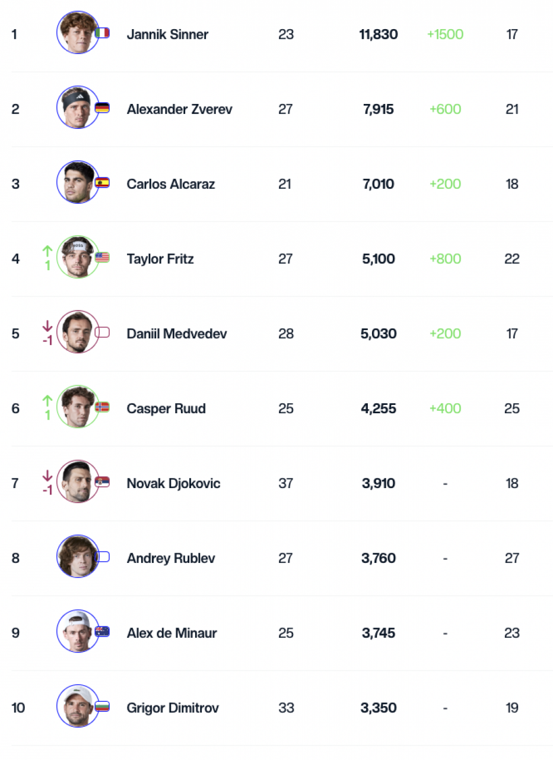The image size is (553, 760).
Task: Click the Spanish flag next to Alcaraz
Action: tap(102, 182)
